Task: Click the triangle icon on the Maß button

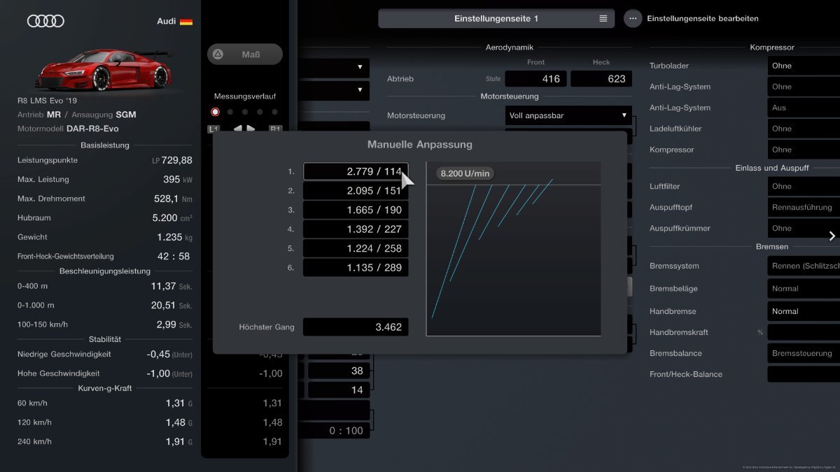Action: [x=218, y=54]
